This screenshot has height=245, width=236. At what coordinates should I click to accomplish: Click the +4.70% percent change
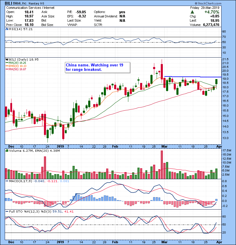pos(212,12)
